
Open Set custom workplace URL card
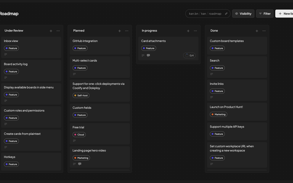coord(237,155)
